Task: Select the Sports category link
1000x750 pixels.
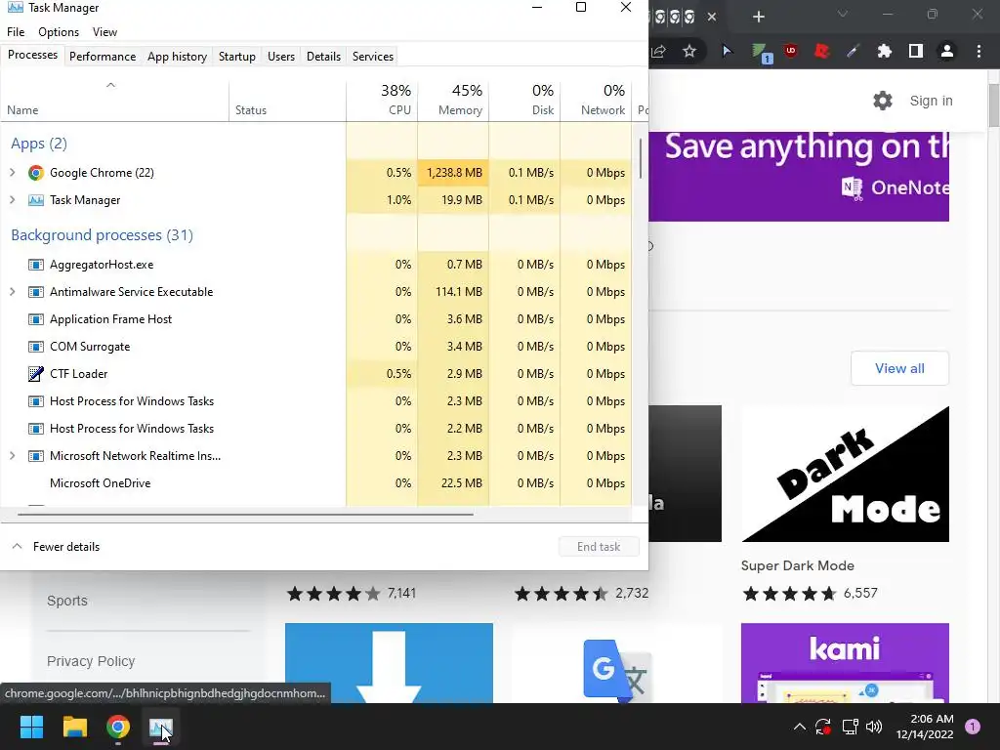Action: coord(67,601)
